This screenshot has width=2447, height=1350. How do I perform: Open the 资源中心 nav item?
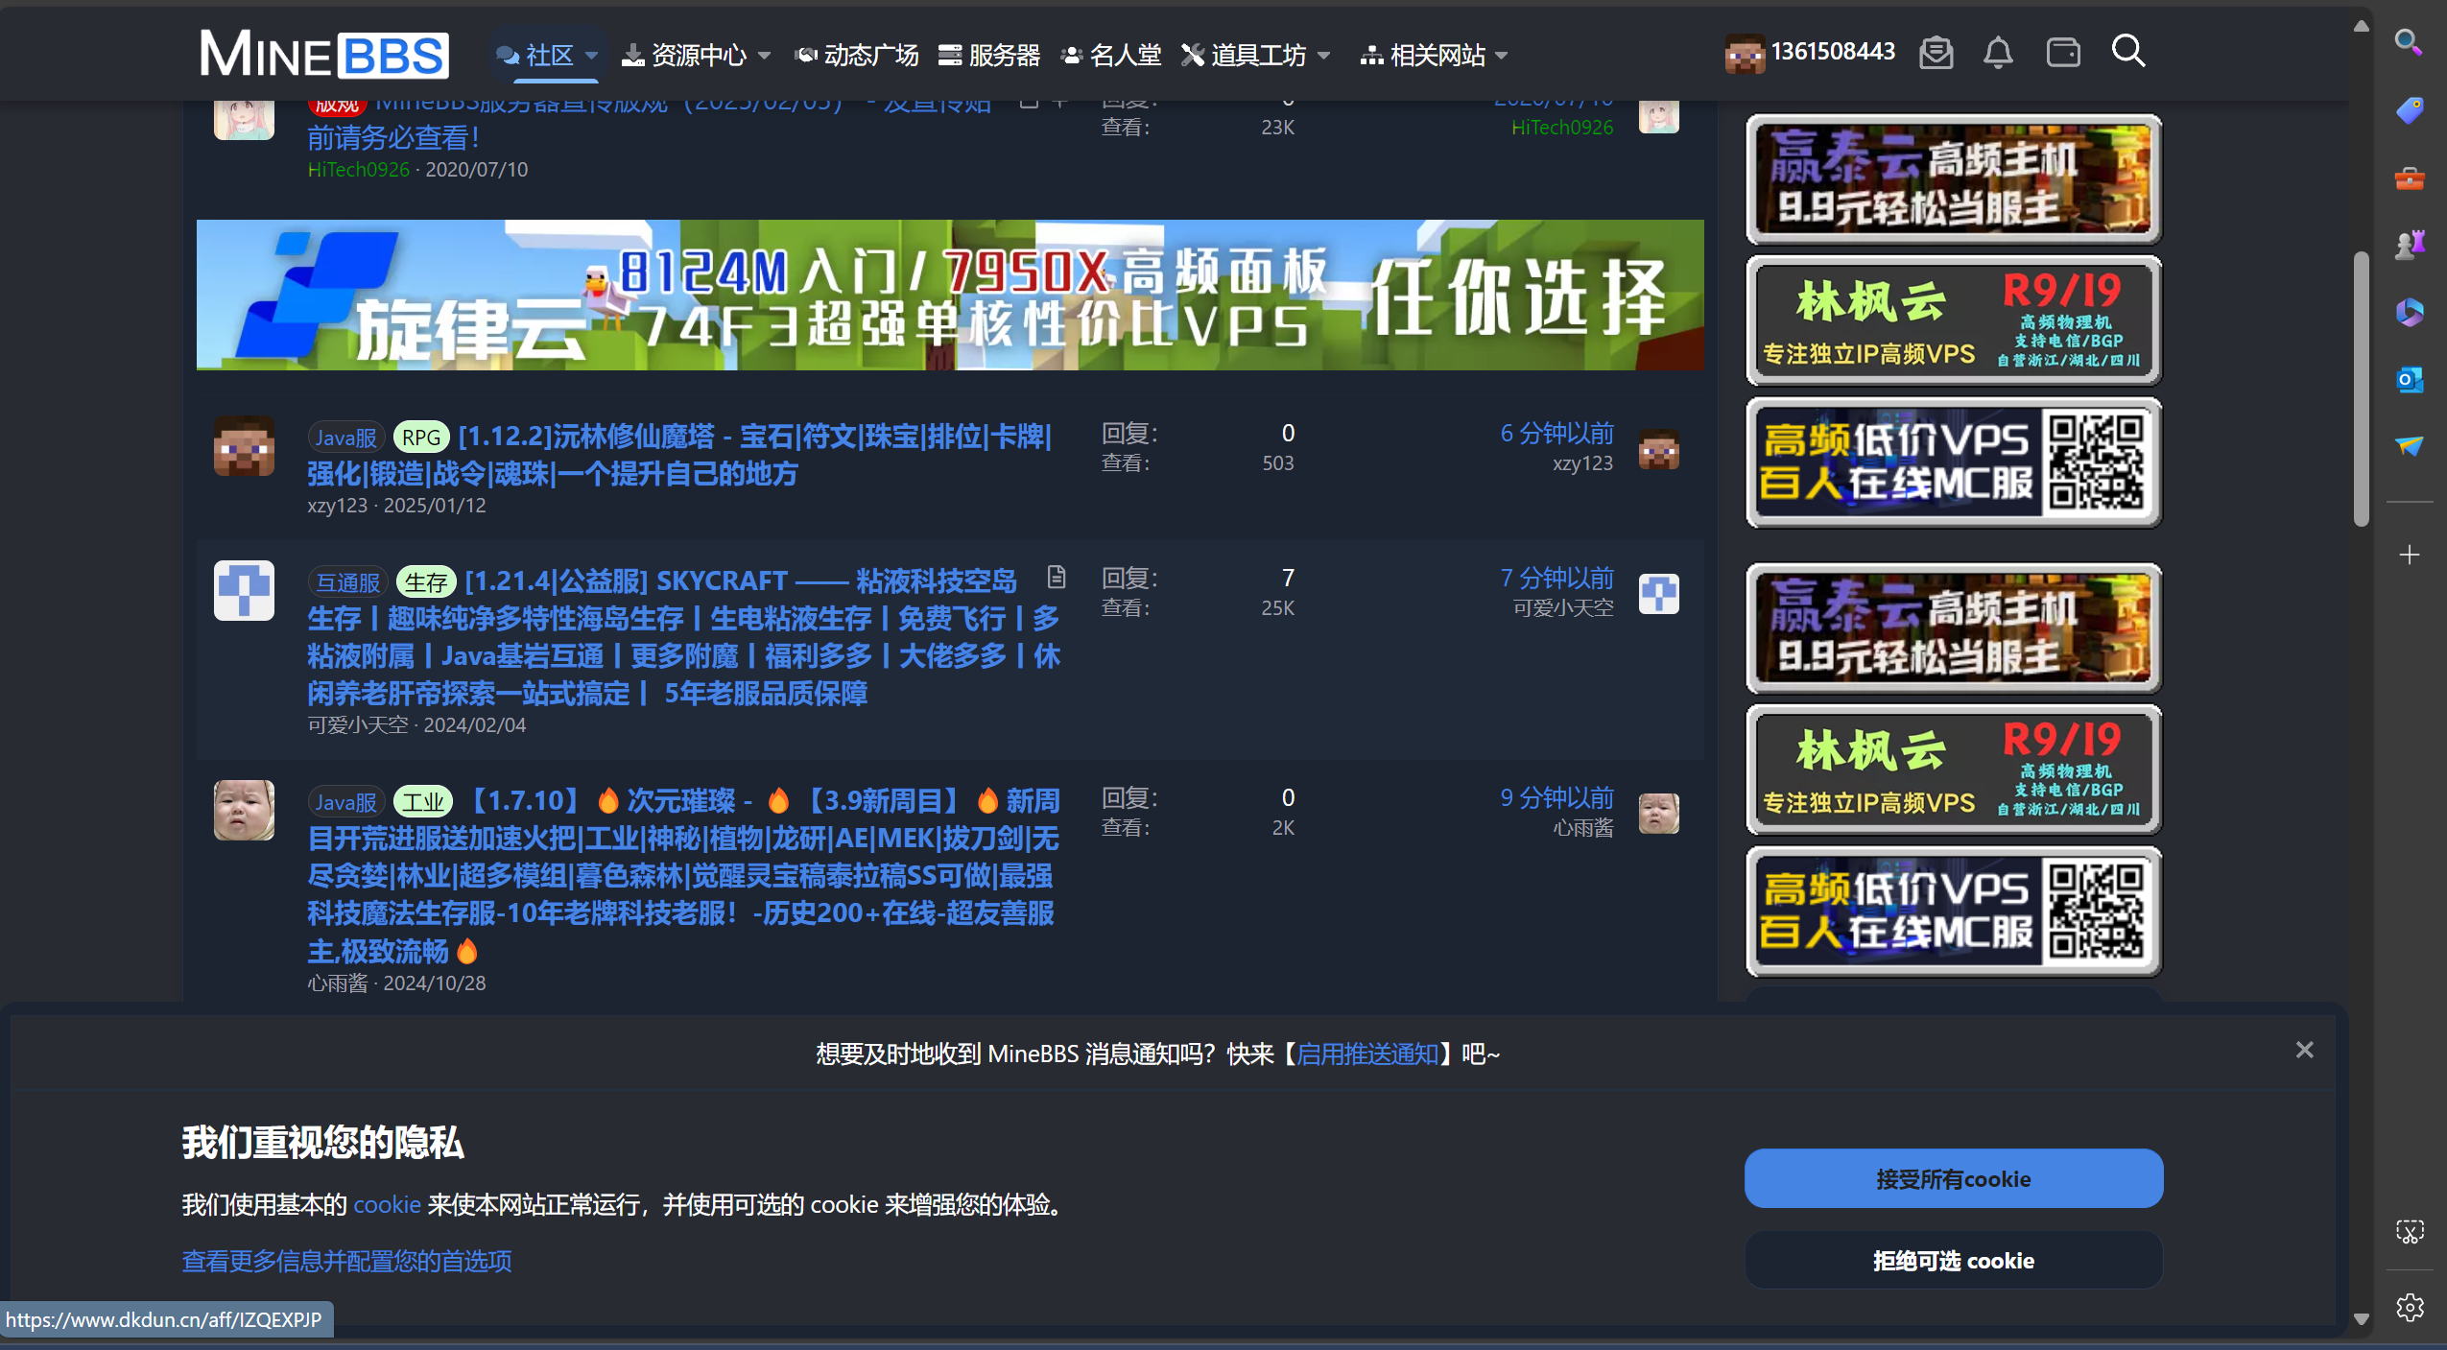[685, 56]
